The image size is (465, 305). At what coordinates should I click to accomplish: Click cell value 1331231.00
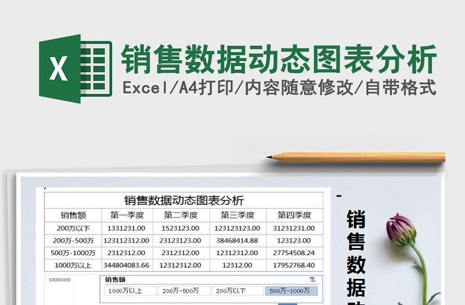(126, 228)
